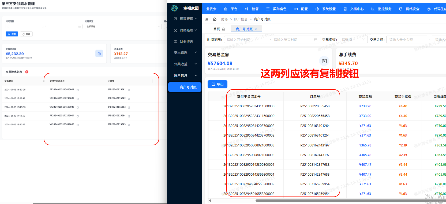Click calendar icon in left time range field
The image size is (446, 204).
80,27
